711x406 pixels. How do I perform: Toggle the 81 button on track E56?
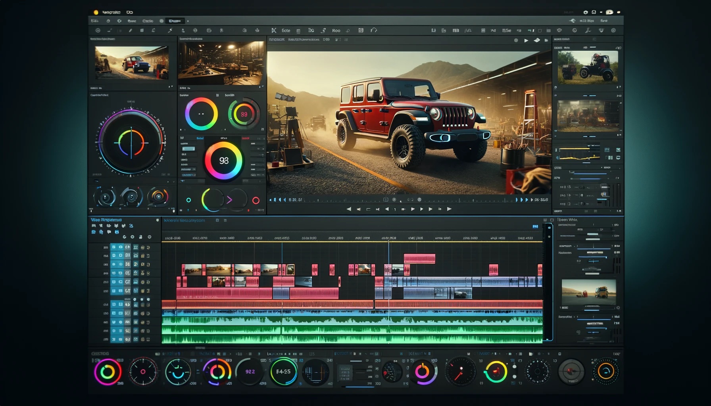tap(127, 256)
